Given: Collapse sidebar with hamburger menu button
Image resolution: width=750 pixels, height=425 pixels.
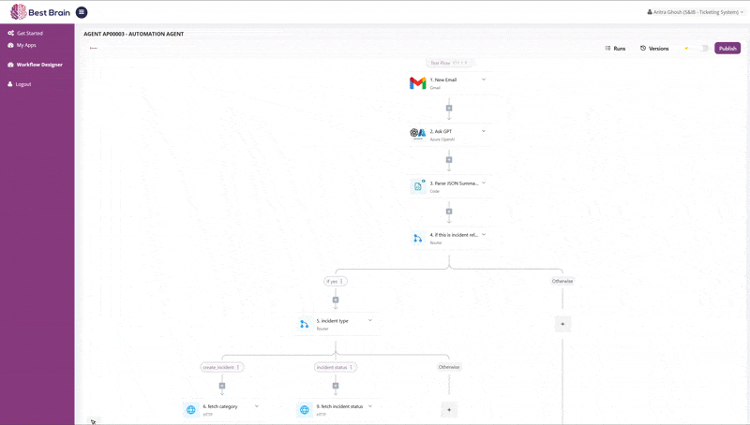Looking at the screenshot, I should (x=82, y=12).
